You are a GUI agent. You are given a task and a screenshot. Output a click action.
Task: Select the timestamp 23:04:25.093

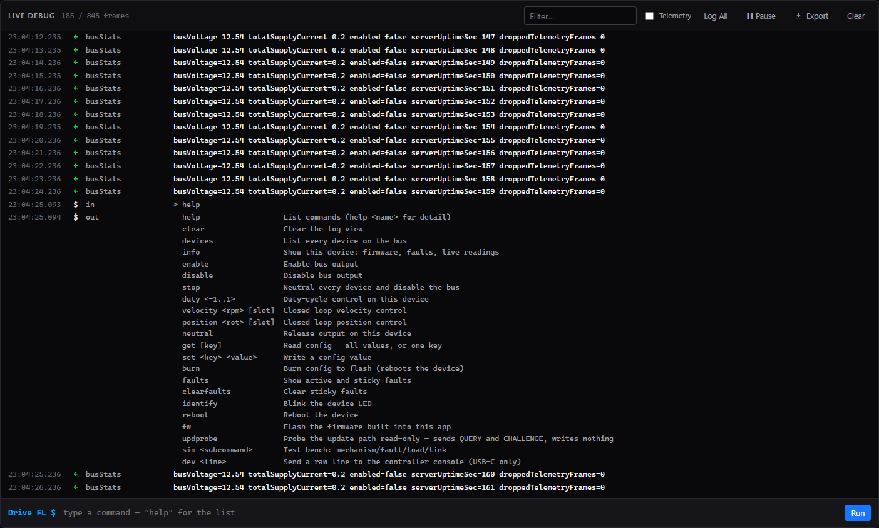[35, 205]
